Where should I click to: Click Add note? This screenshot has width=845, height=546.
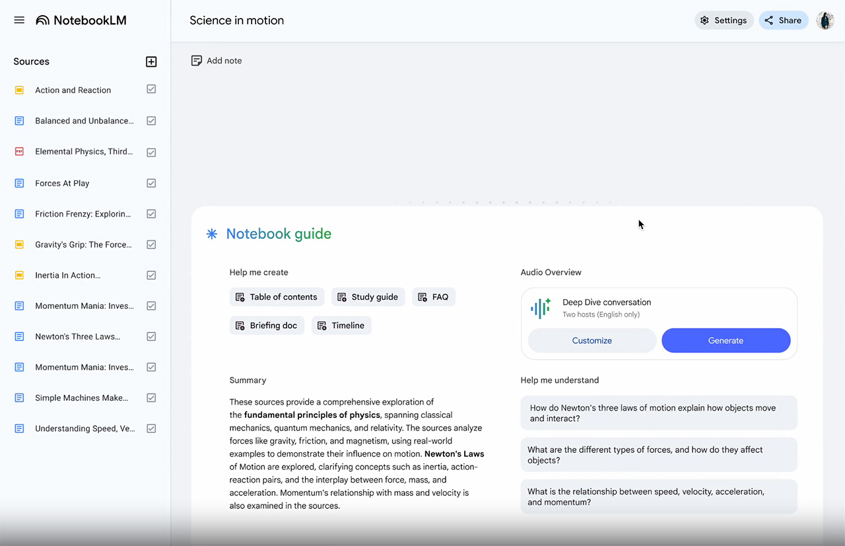pos(217,61)
